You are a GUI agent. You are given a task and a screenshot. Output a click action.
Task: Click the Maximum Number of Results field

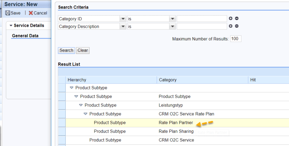[236, 39]
